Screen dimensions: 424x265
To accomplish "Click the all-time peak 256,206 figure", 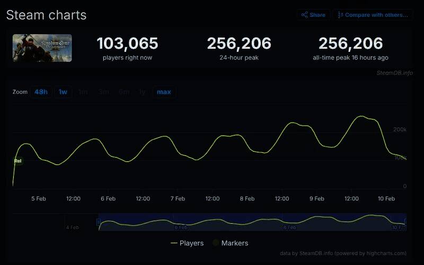I will coord(350,43).
